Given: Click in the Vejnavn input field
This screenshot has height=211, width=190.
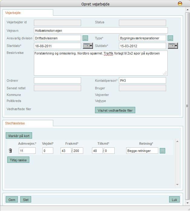Looking at the screenshot, I should click(x=101, y=31).
